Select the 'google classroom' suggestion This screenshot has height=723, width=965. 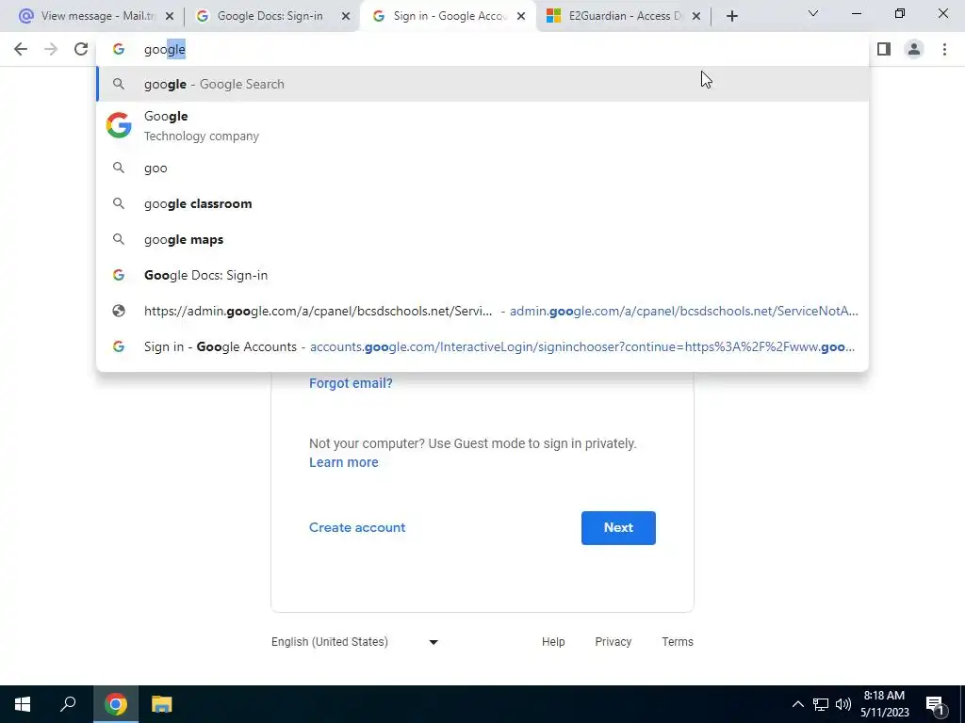click(x=483, y=203)
